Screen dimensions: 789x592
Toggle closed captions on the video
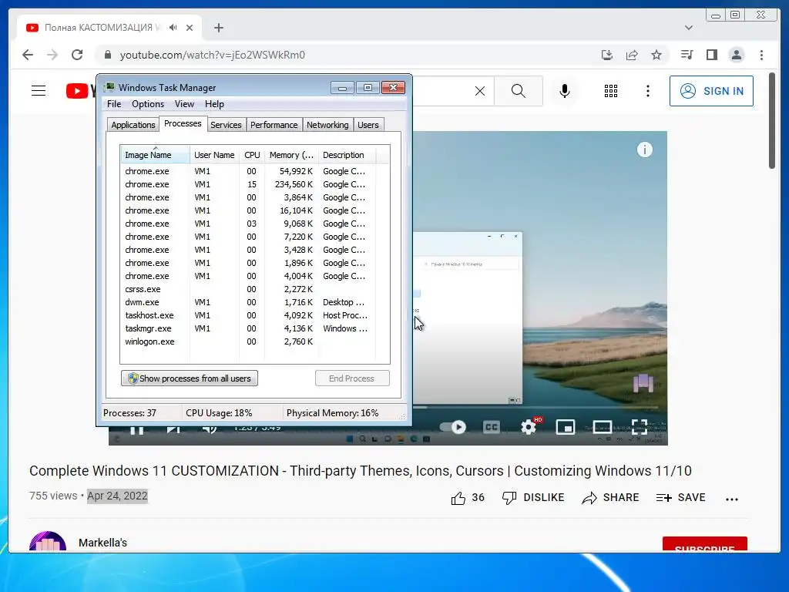(491, 427)
